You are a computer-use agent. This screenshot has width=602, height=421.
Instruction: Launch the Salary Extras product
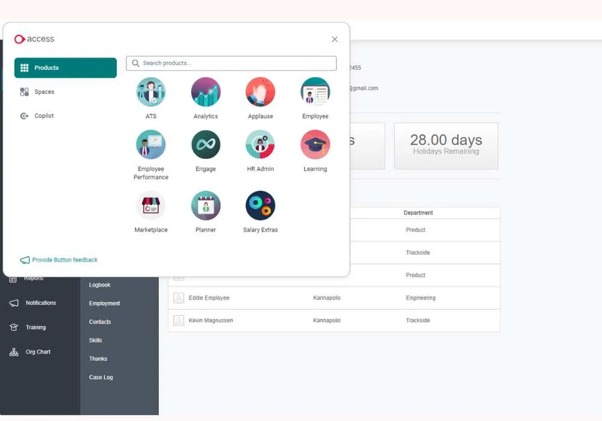(x=260, y=206)
